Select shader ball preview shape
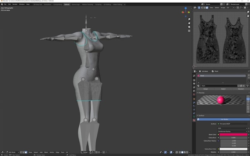This screenshot has width=250, height=156. [x=248, y=107]
